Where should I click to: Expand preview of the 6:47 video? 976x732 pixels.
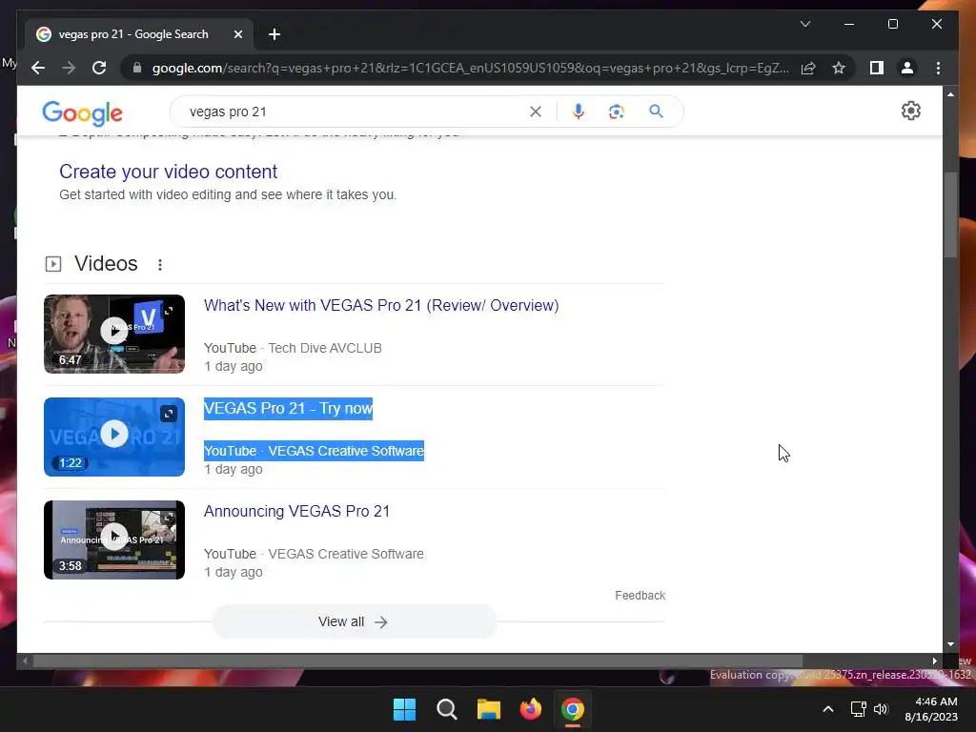pyautogui.click(x=169, y=311)
